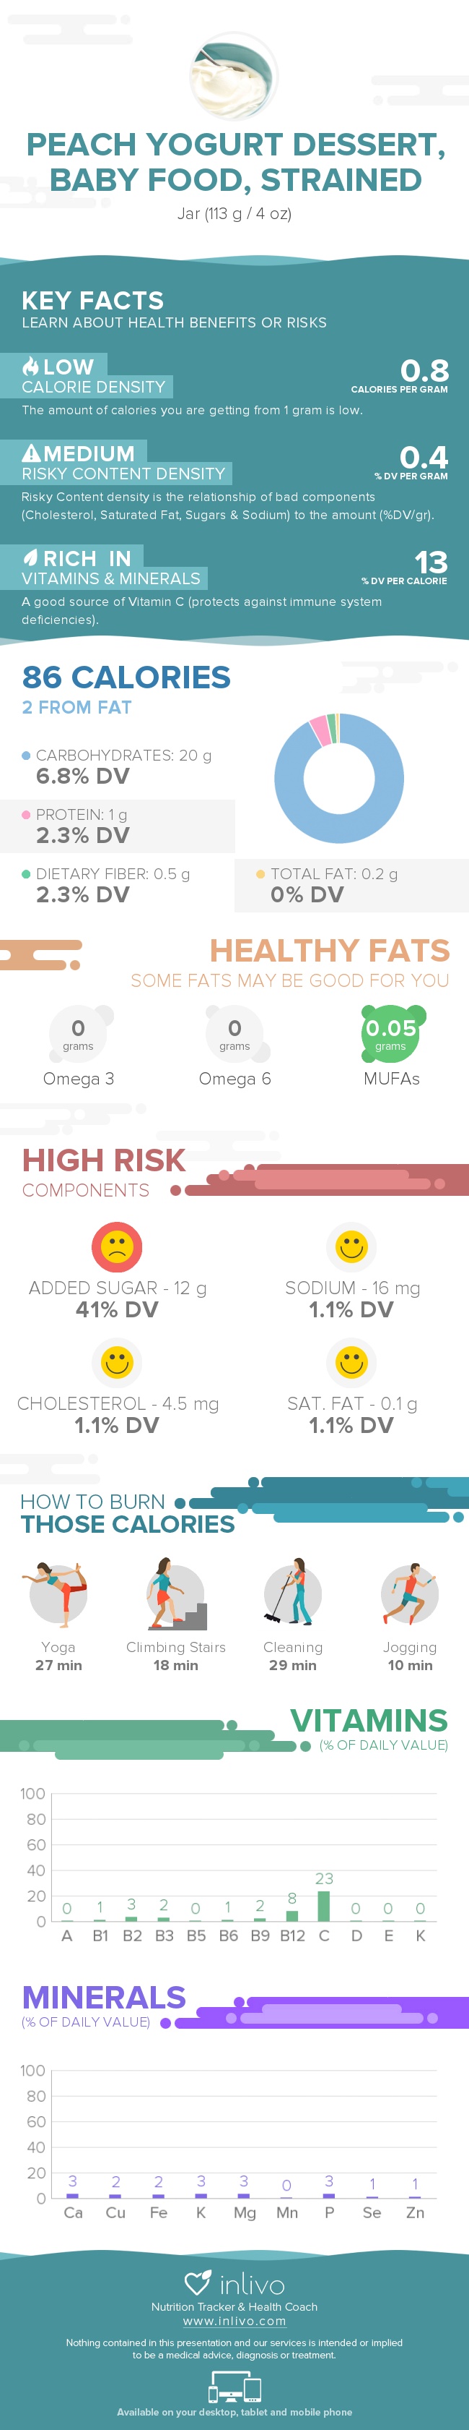Click the warning triangle icon beside MEDIUM

31,453
